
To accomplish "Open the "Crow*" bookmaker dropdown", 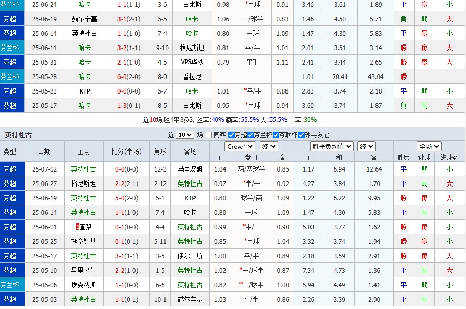I will pyautogui.click(x=239, y=146).
